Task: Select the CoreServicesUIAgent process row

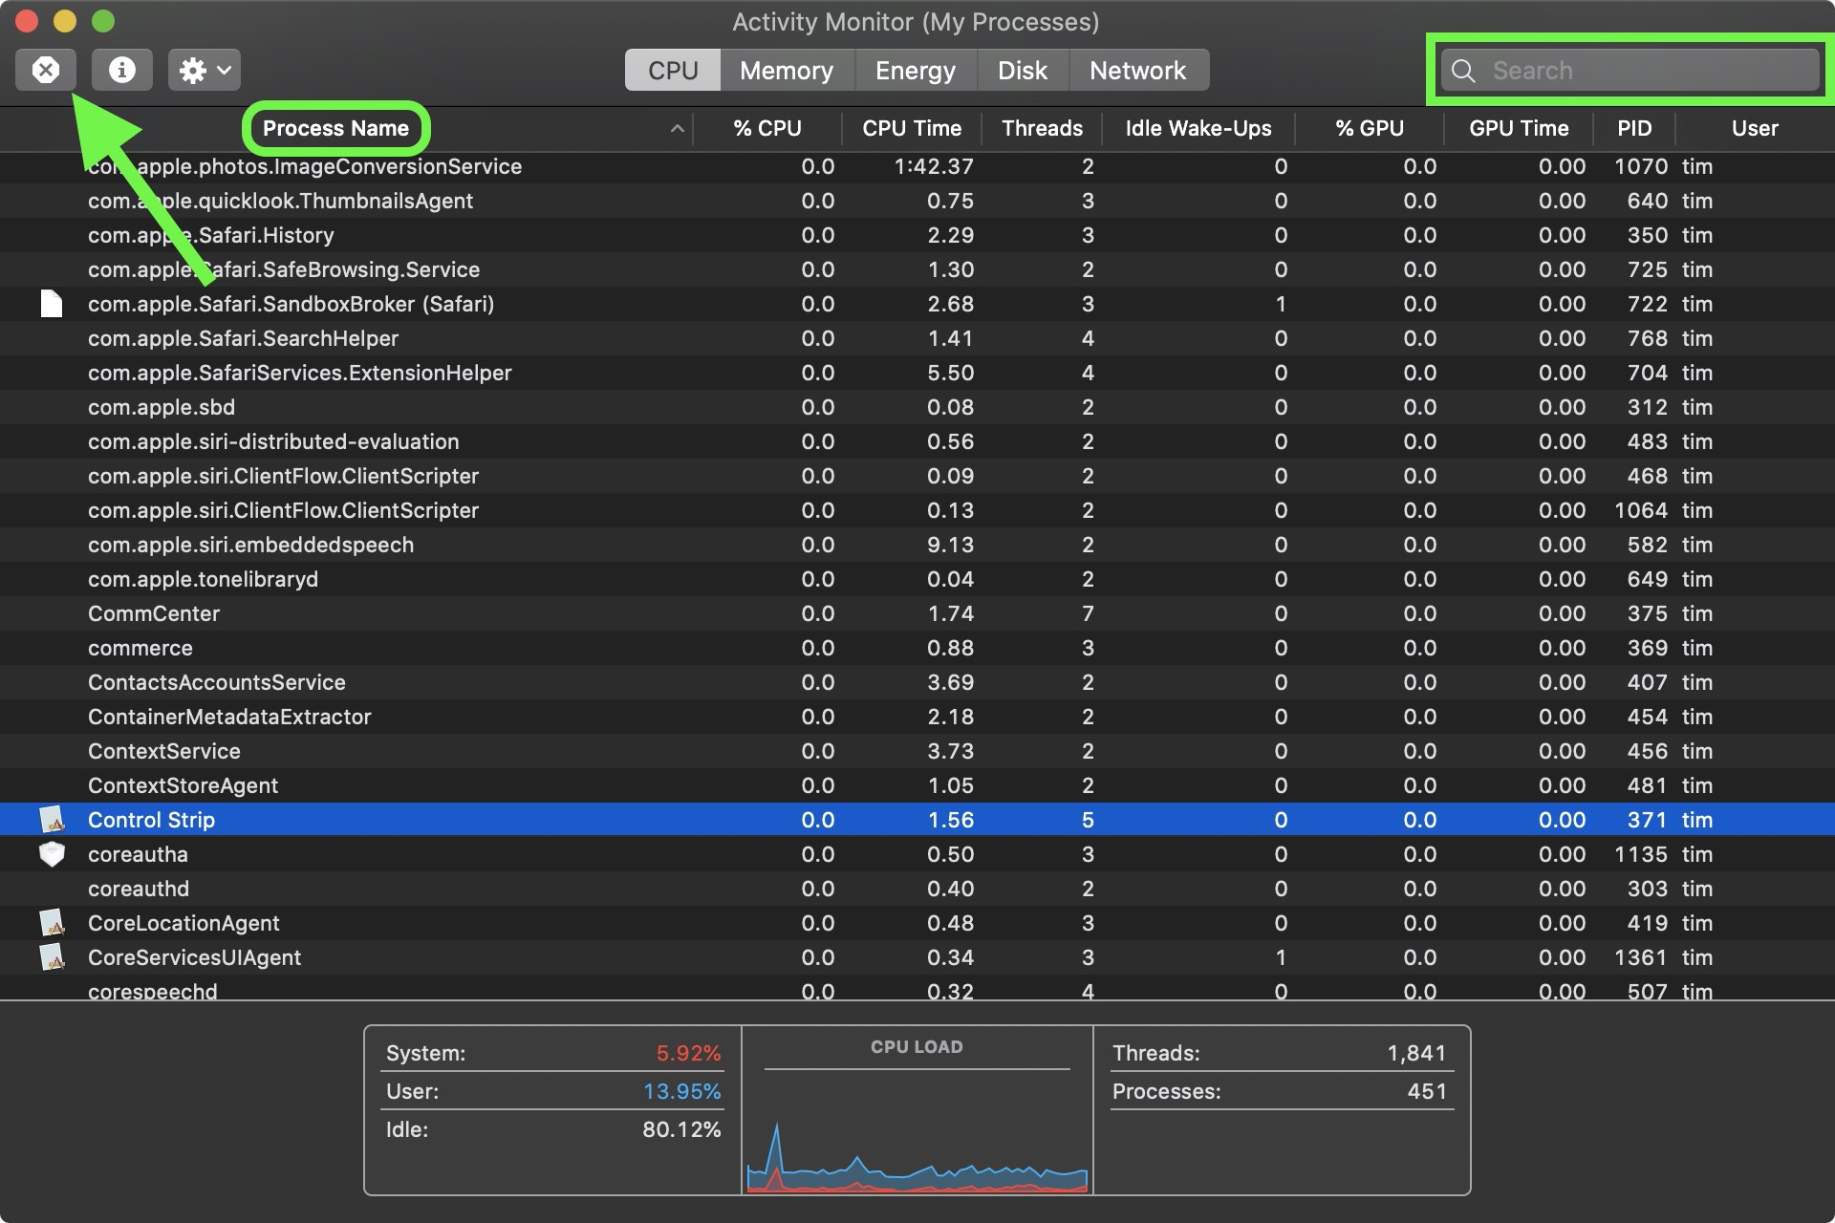Action: click(x=917, y=955)
